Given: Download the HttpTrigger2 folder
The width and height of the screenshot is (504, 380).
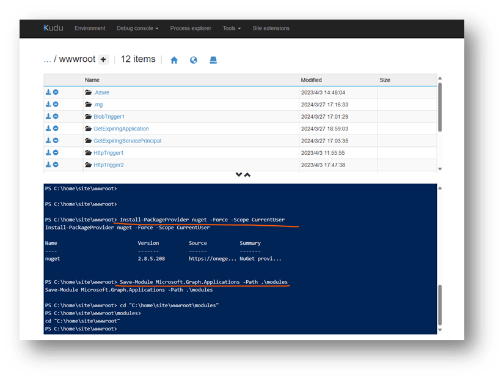Looking at the screenshot, I should 48,165.
